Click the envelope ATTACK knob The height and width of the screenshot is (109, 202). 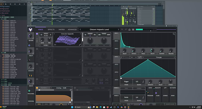pyautogui.click(x=134, y=50)
